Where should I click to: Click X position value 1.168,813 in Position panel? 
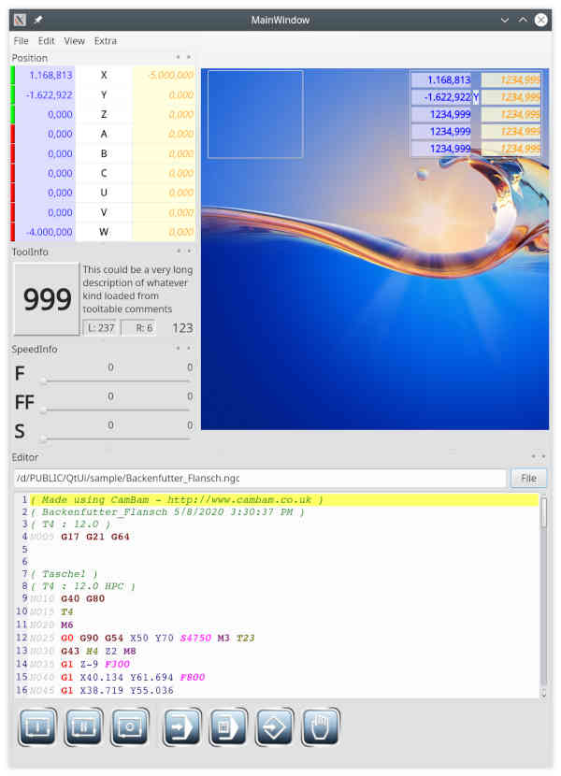45,75
